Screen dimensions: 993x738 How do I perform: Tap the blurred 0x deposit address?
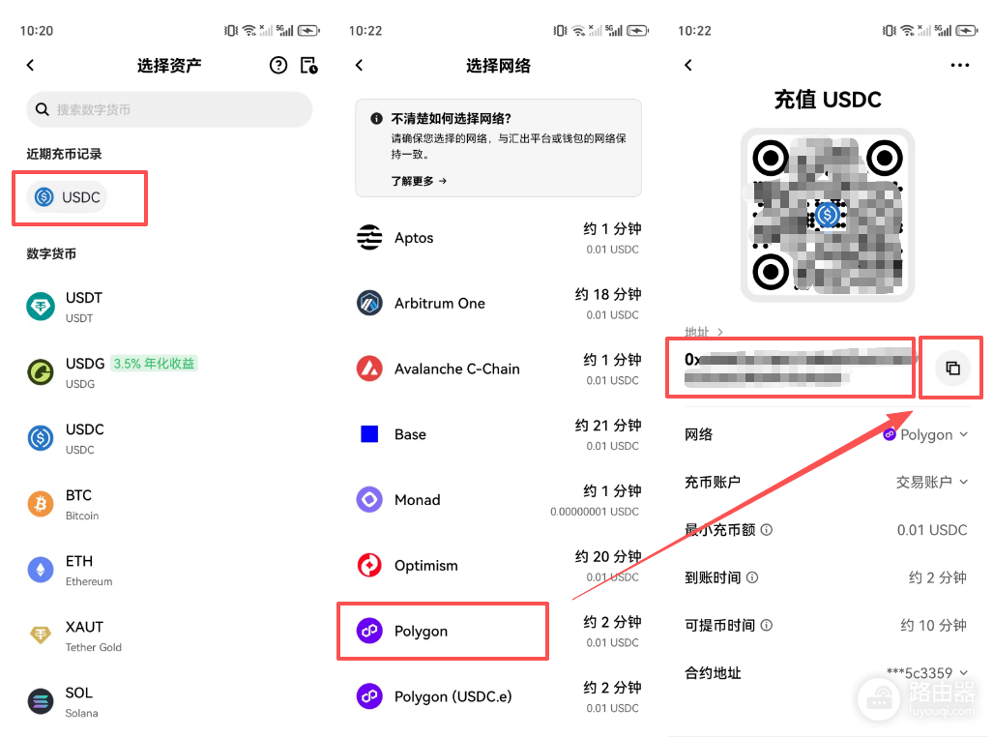pos(800,369)
